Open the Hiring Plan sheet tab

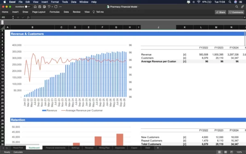[104, 148]
